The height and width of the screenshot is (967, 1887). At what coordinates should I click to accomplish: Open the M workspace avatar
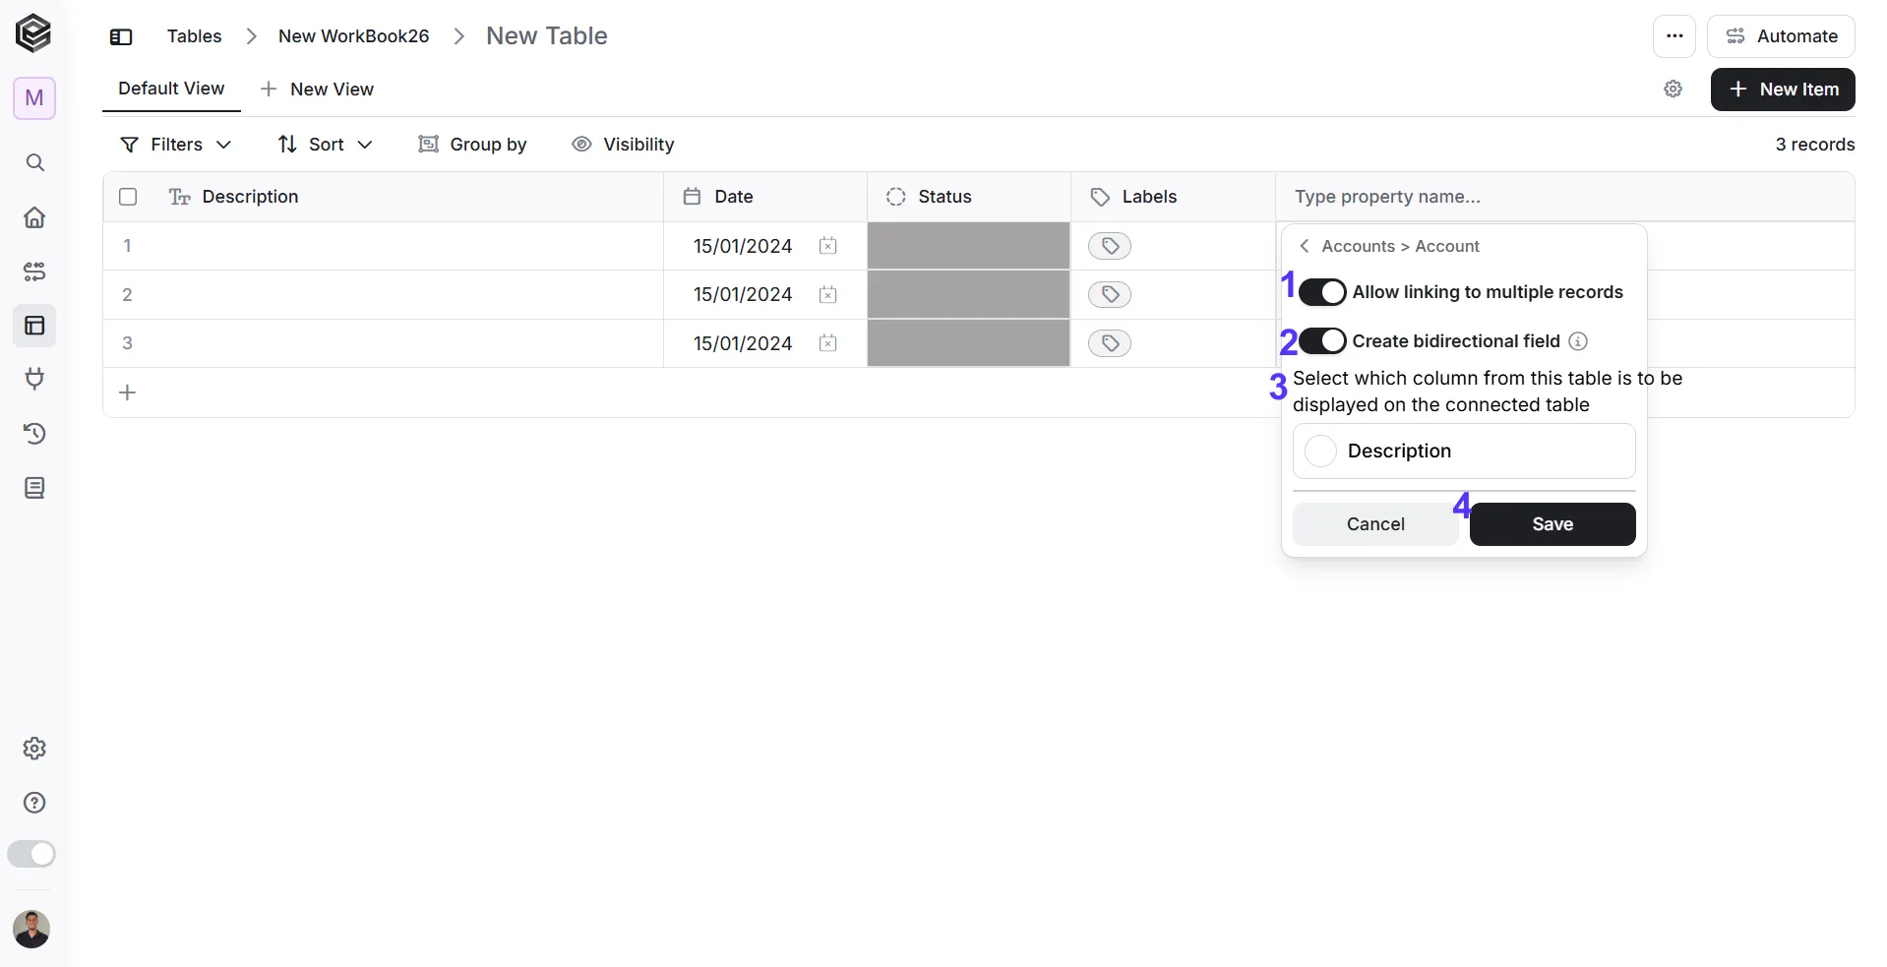click(34, 98)
